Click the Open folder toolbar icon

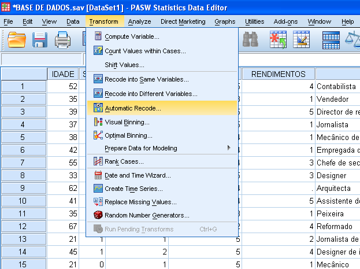[x=17, y=39]
